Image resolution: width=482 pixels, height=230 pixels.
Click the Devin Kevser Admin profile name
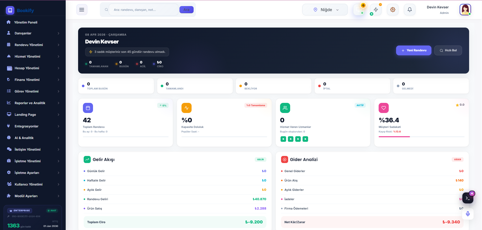(x=438, y=10)
